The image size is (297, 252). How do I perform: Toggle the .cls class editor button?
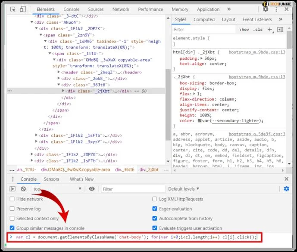[258, 30]
